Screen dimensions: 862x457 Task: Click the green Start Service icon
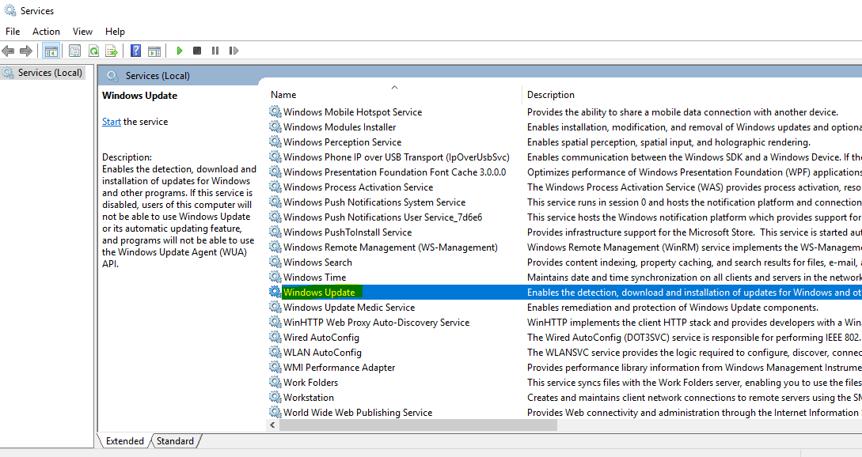click(179, 51)
